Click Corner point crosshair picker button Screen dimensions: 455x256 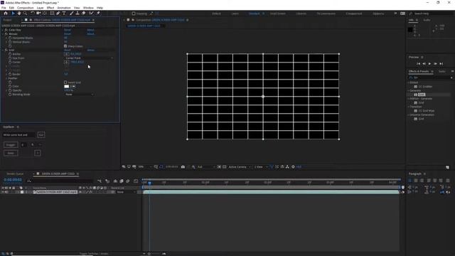click(66, 62)
